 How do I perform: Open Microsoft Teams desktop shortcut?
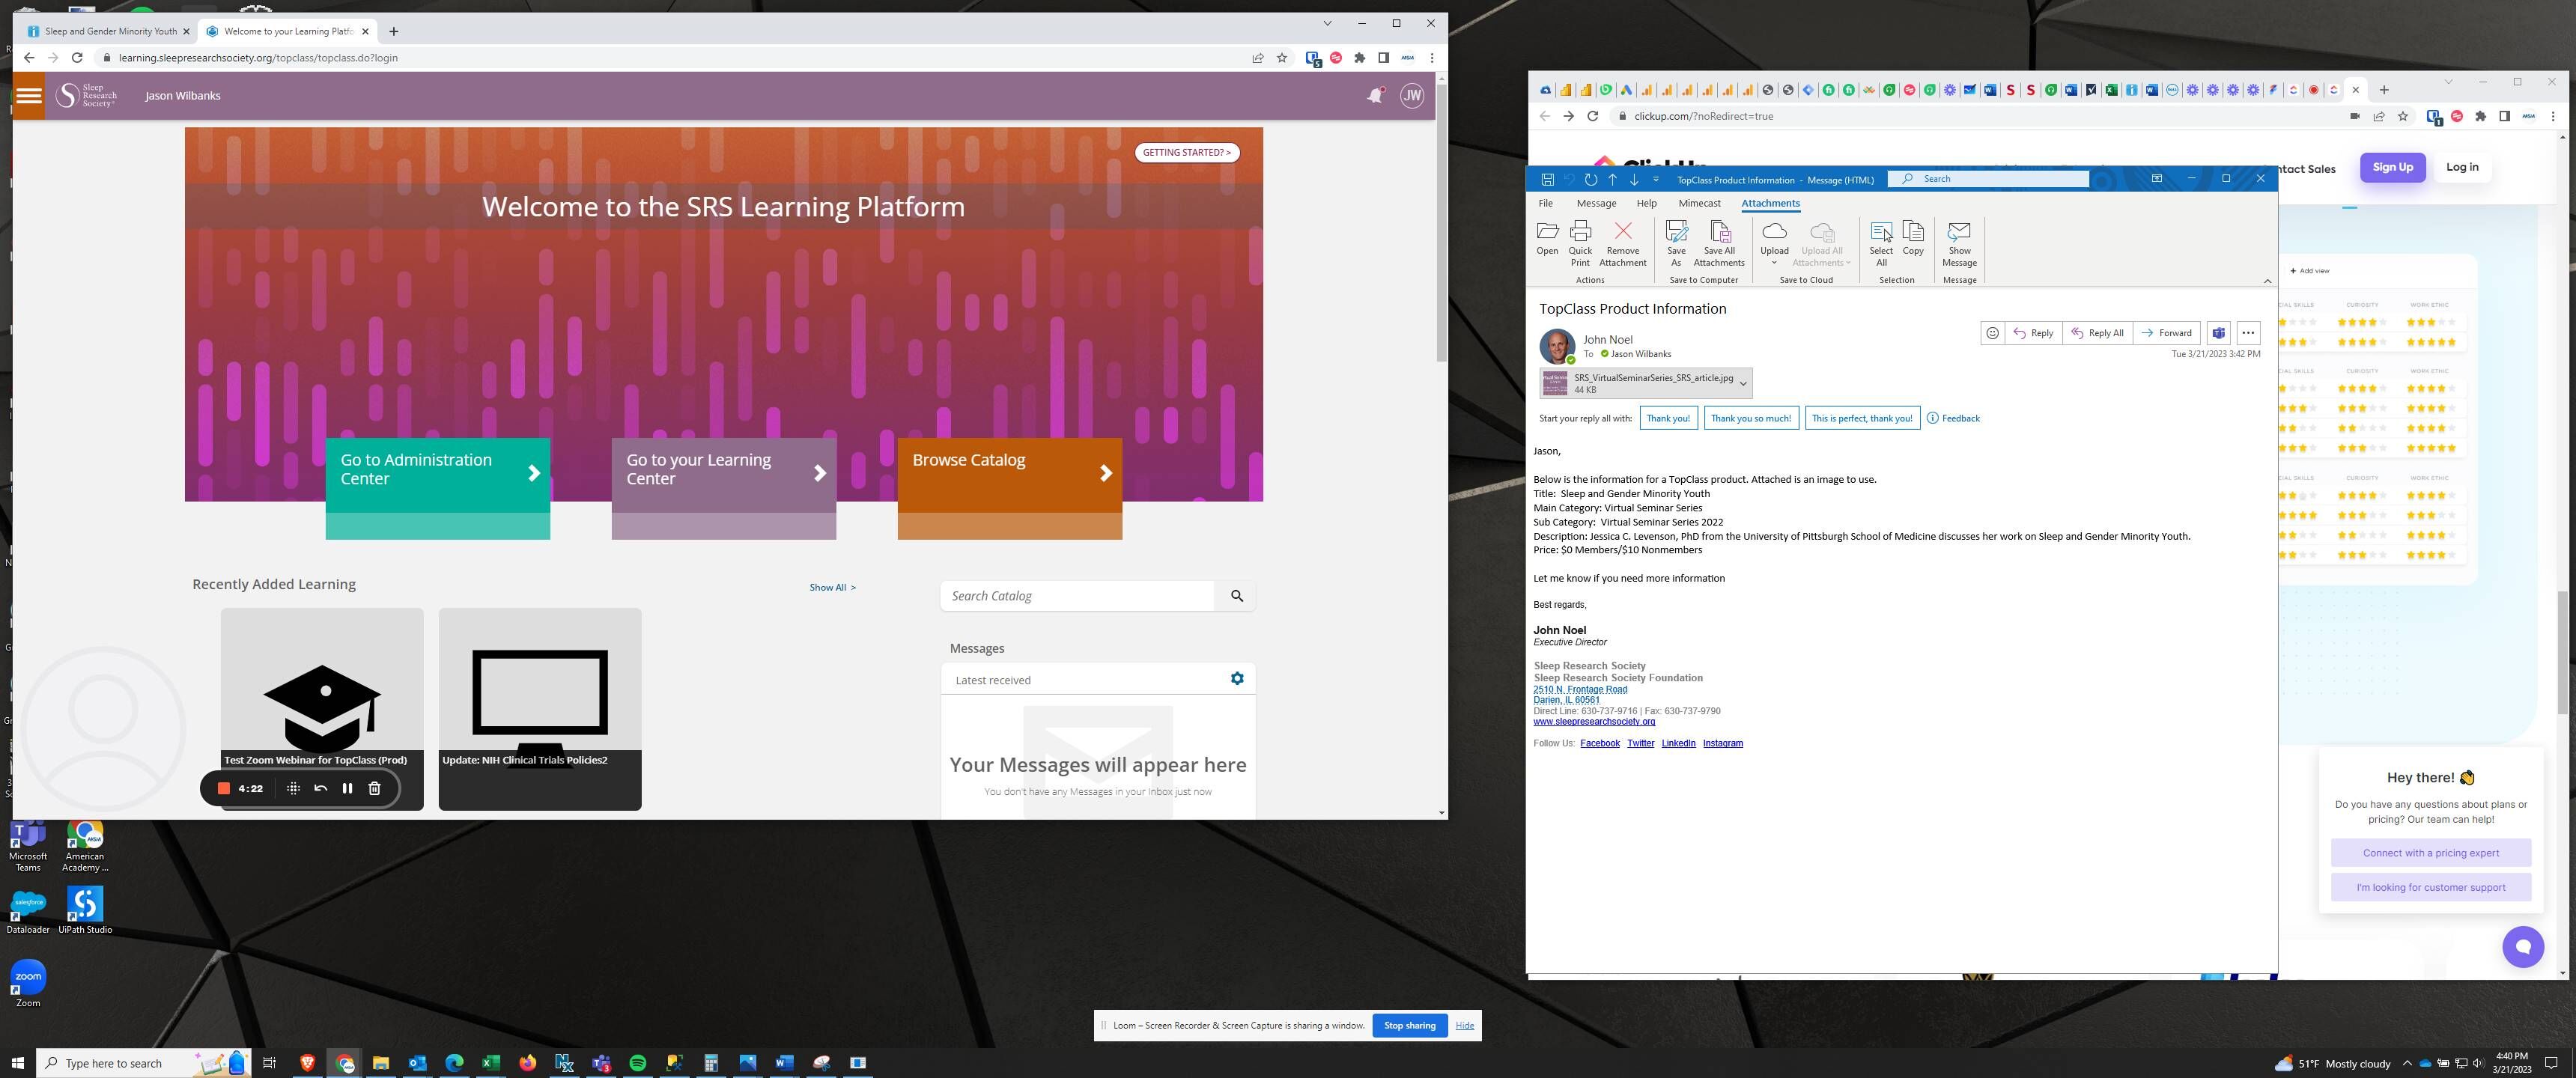[28, 846]
